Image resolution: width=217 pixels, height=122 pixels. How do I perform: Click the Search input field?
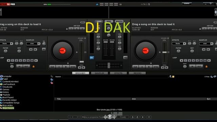115,77
